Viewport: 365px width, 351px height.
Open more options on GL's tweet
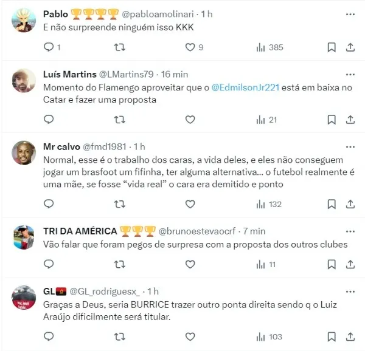(x=350, y=291)
